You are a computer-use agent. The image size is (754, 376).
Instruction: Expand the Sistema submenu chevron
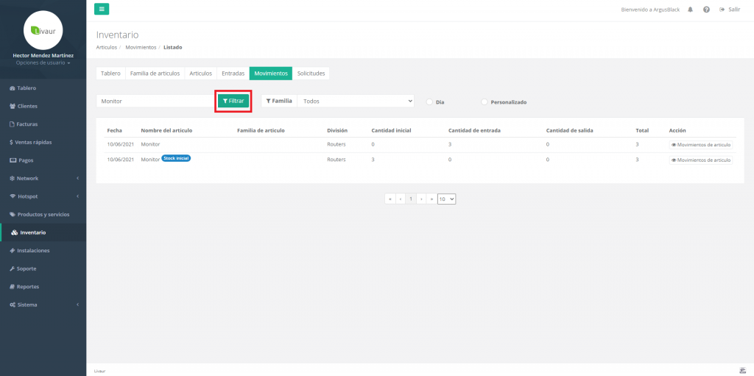[x=77, y=305]
